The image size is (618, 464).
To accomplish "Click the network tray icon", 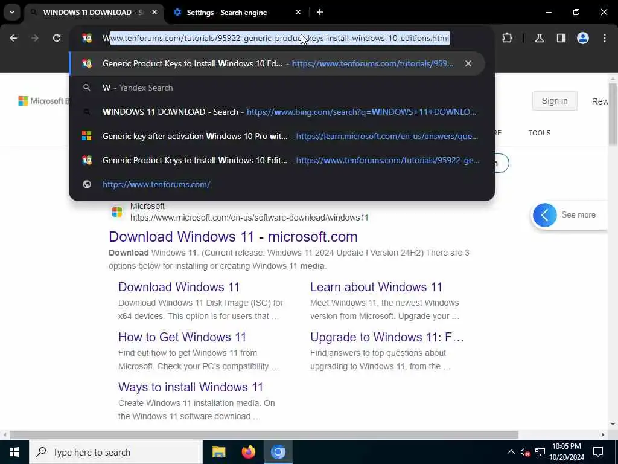I will [540, 452].
